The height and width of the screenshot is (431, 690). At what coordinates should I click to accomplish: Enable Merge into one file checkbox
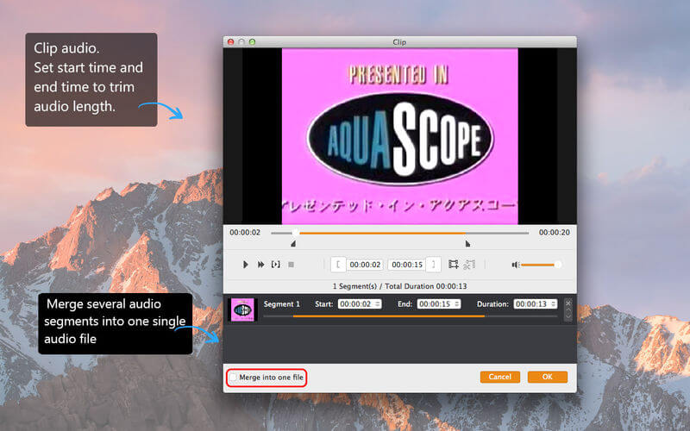[x=233, y=378]
